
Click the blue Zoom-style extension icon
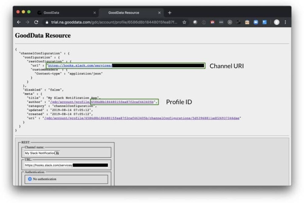tap(256, 22)
